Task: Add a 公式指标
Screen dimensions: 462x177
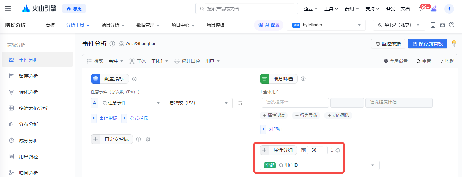Action: pos(135,118)
